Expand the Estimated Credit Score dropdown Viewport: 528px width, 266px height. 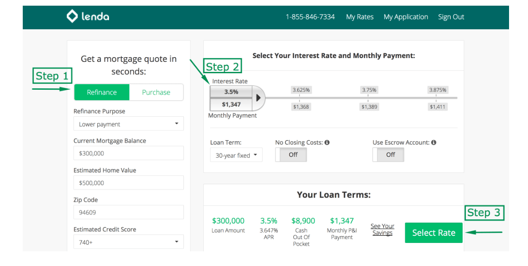click(x=128, y=242)
